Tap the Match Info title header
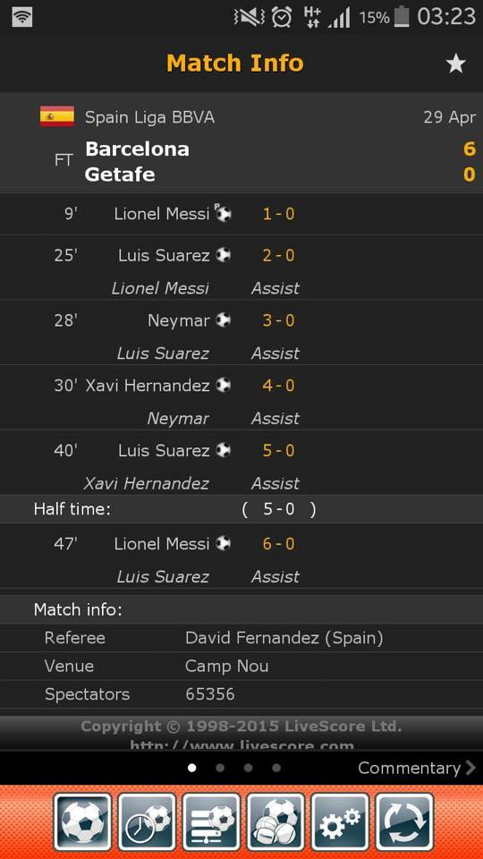Image resolution: width=483 pixels, height=859 pixels. (235, 63)
